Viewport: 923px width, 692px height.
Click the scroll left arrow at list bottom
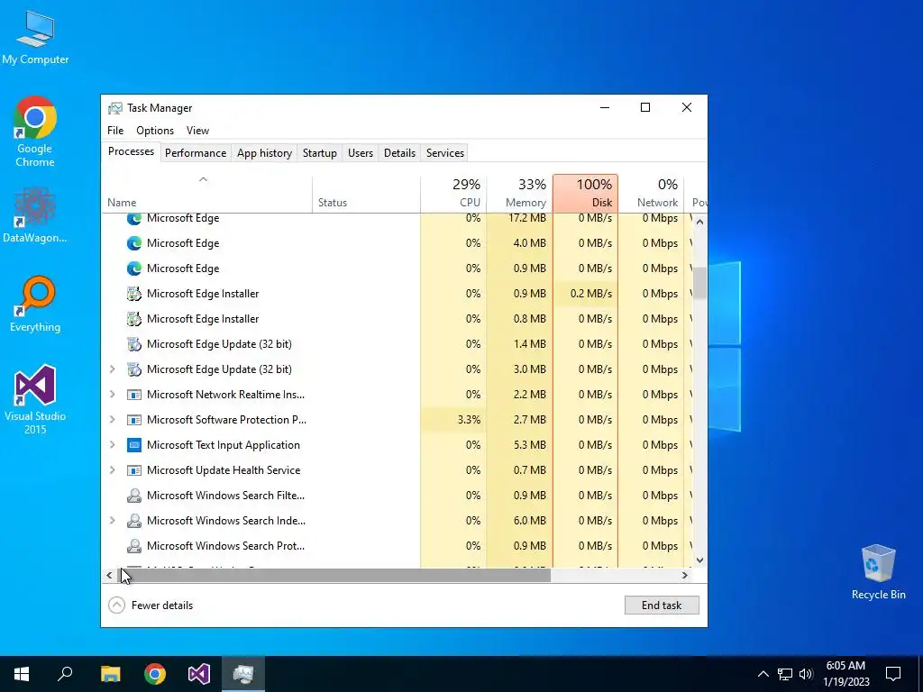click(x=109, y=576)
